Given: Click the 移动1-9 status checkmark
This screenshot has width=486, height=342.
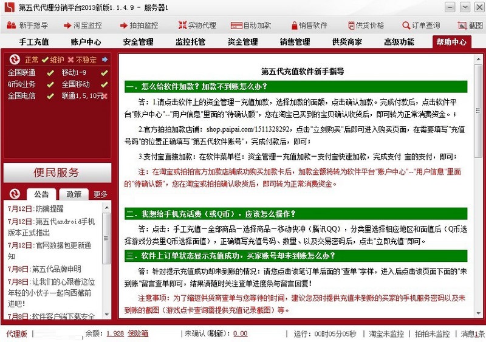Looking at the screenshot, I should pyautogui.click(x=104, y=73).
